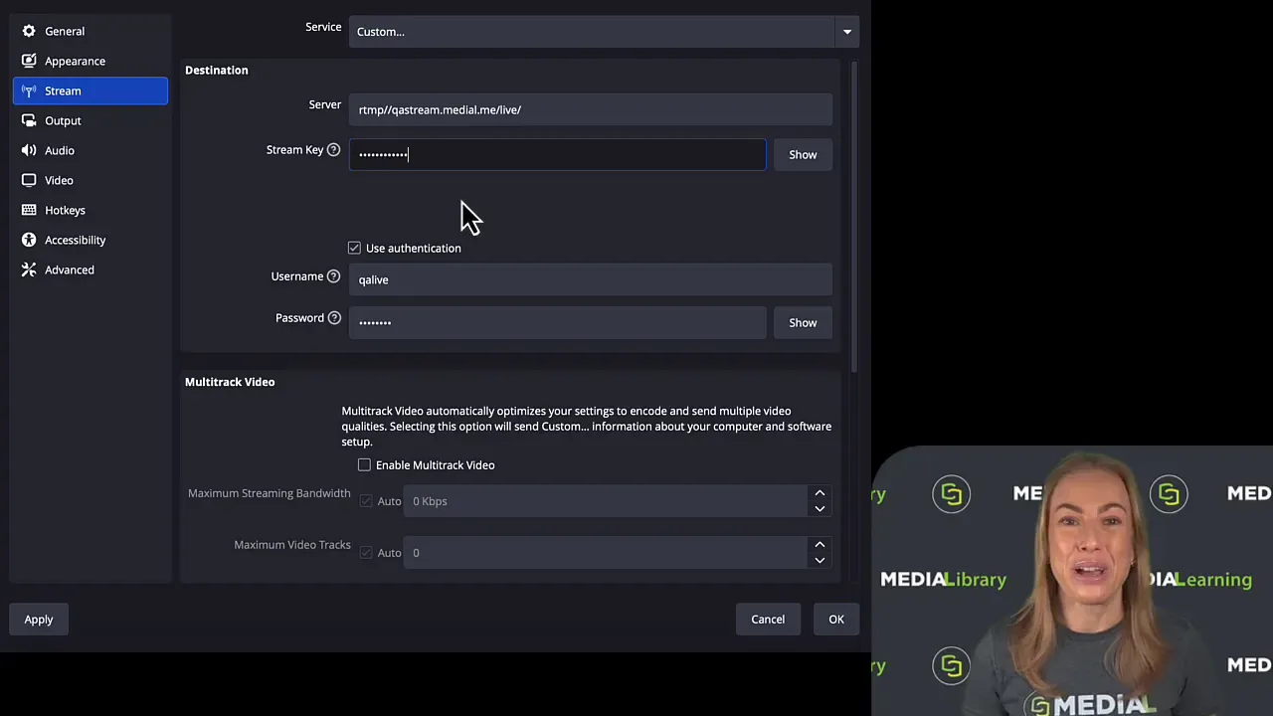Toggle Auto for Maximum Streaming Bandwidth

[366, 501]
